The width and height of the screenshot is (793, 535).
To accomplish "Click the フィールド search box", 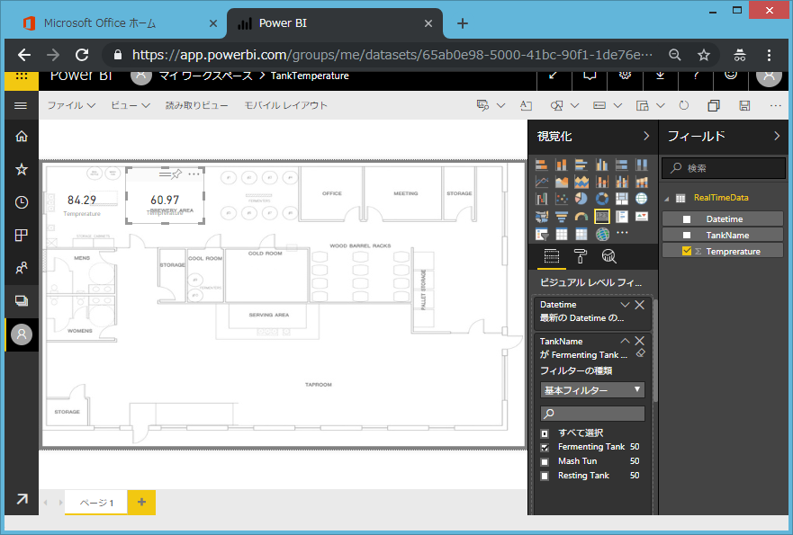I will (725, 168).
